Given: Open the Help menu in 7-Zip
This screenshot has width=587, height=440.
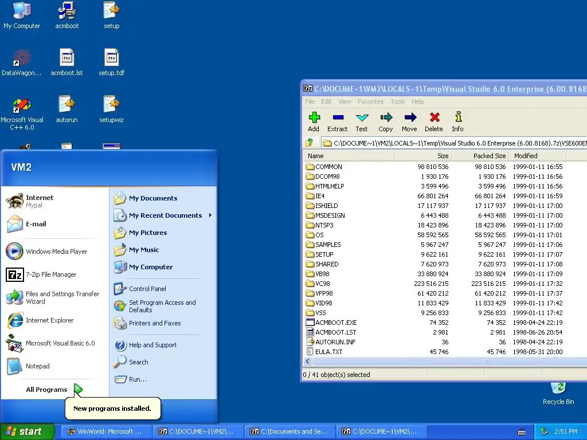Looking at the screenshot, I should point(417,101).
